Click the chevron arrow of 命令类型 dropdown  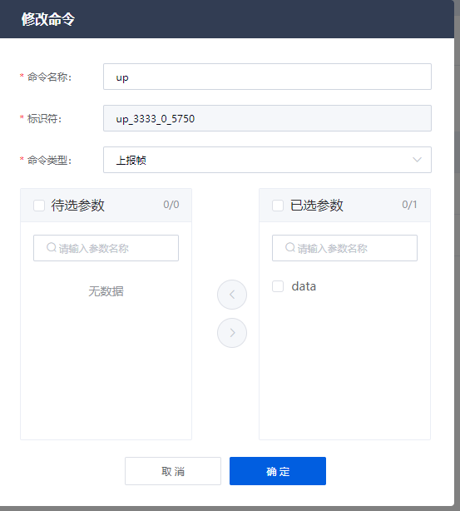click(417, 160)
